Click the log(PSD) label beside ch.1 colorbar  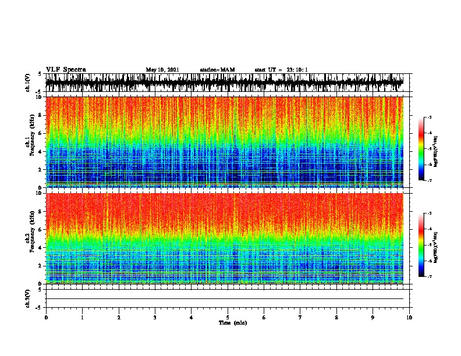point(435,152)
